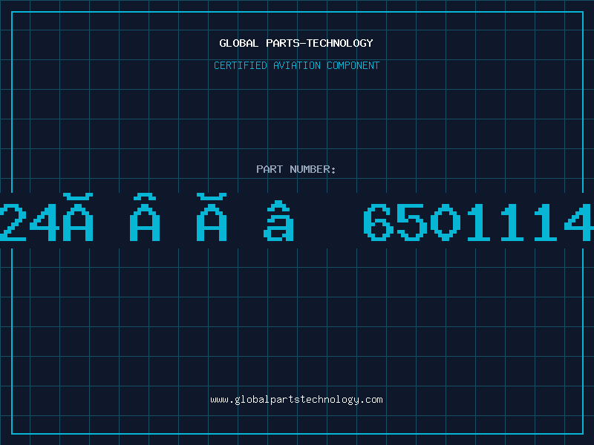Select the CERTIFIED AVIATION COMPONENT subtitle
594x445 pixels.
(x=296, y=65)
